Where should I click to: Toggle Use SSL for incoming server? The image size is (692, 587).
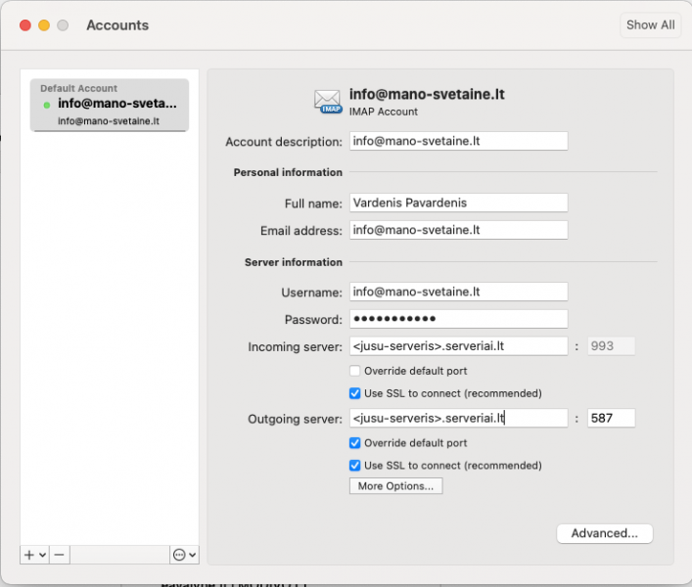[x=355, y=393]
